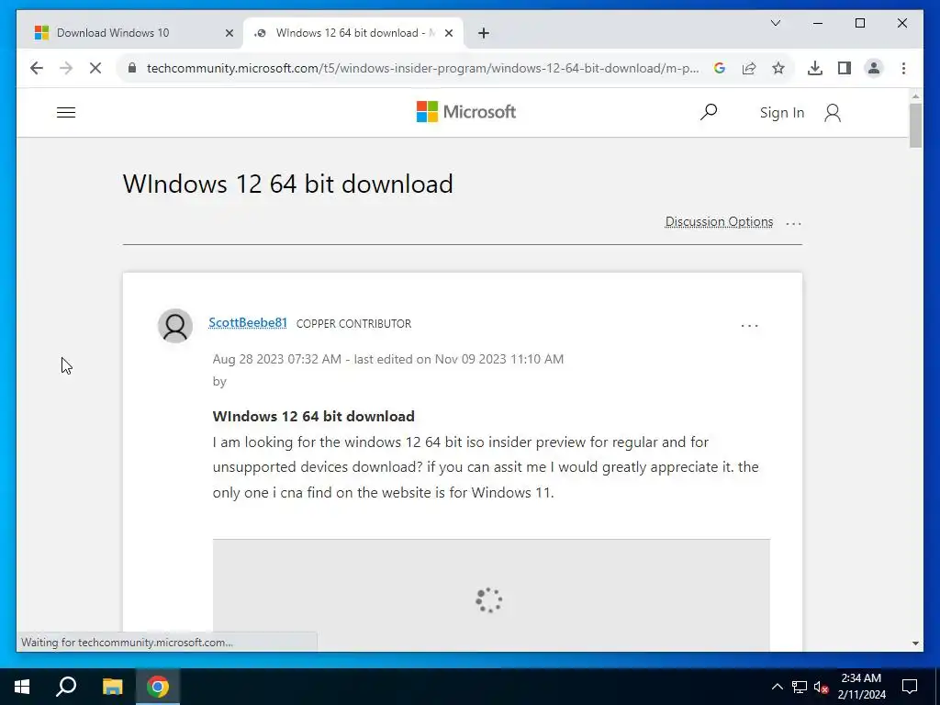The width and height of the screenshot is (940, 705).
Task: Go back to previous page
Action: (37, 68)
